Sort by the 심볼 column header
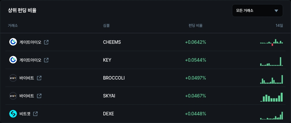The height and width of the screenshot is (123, 291). [x=106, y=26]
